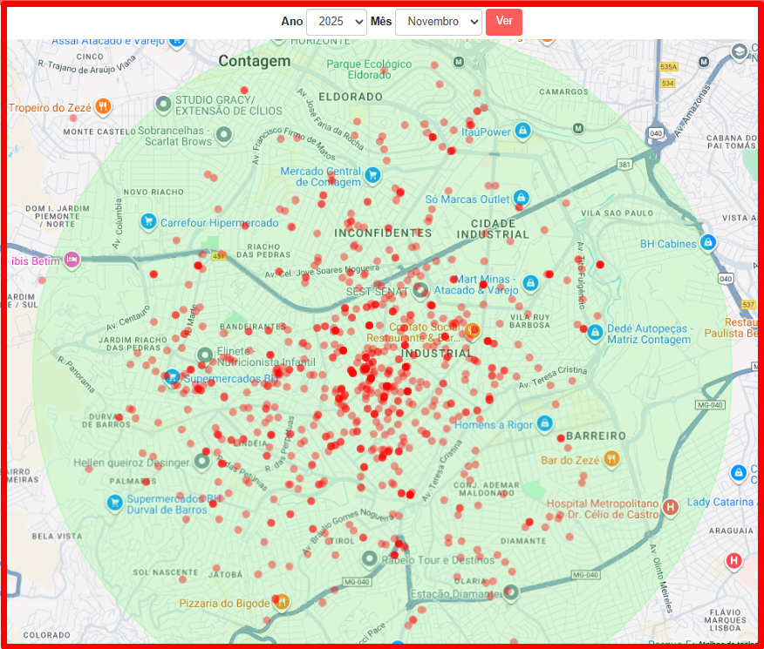Open the Só Marcas Outlet marker

point(522,199)
